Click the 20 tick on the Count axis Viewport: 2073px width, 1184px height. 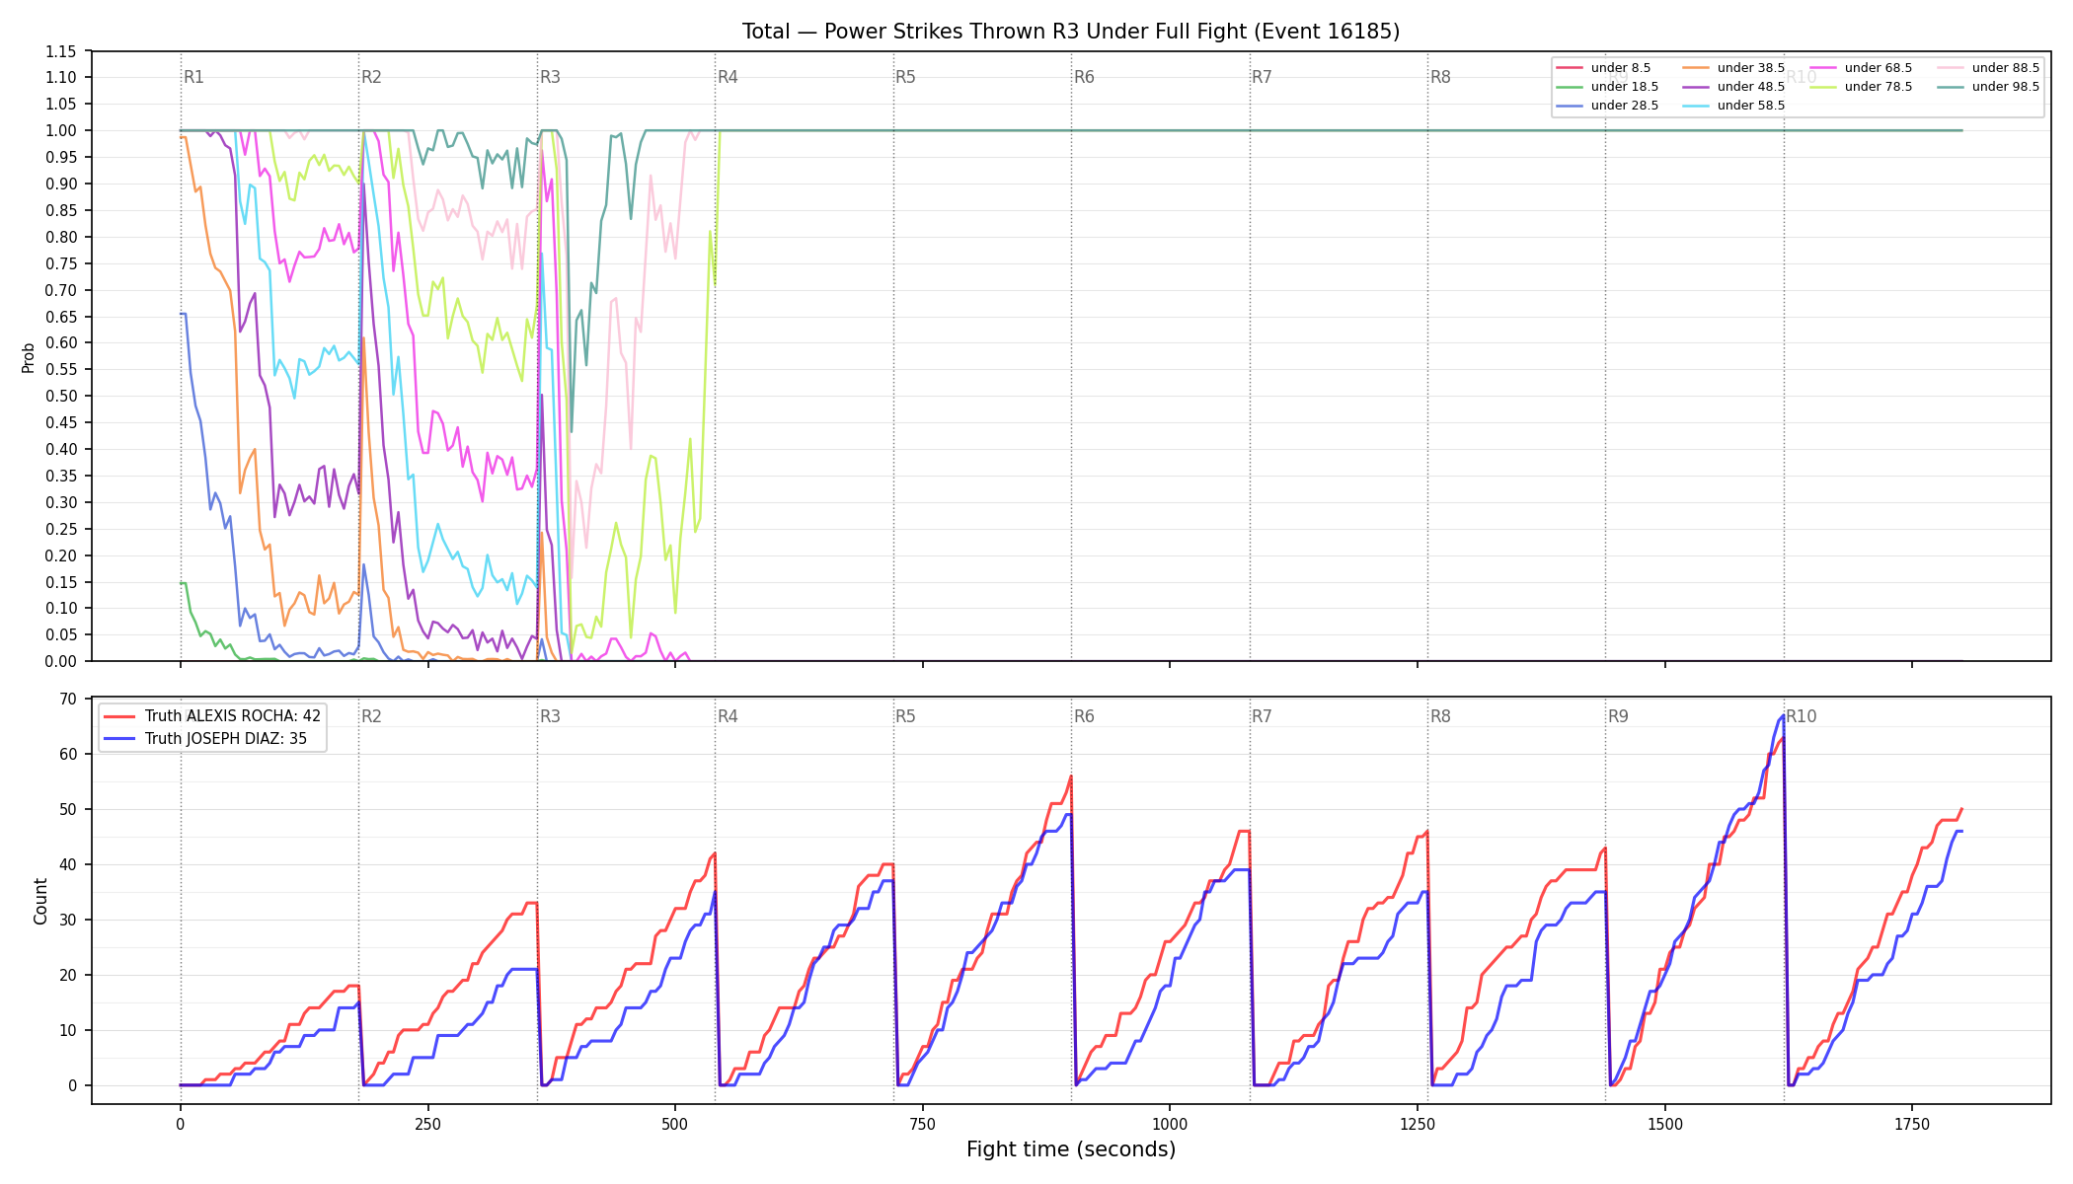coord(68,975)
